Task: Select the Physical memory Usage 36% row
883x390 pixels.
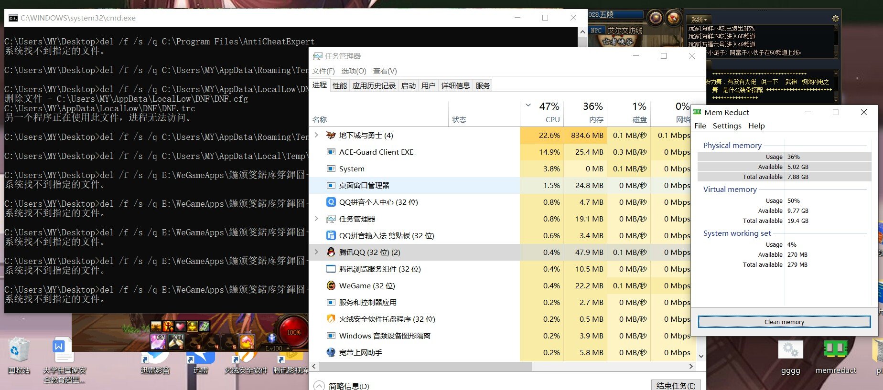Action: click(x=784, y=157)
